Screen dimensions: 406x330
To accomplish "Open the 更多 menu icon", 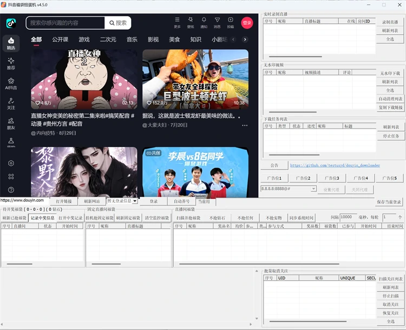I will coord(177,23).
